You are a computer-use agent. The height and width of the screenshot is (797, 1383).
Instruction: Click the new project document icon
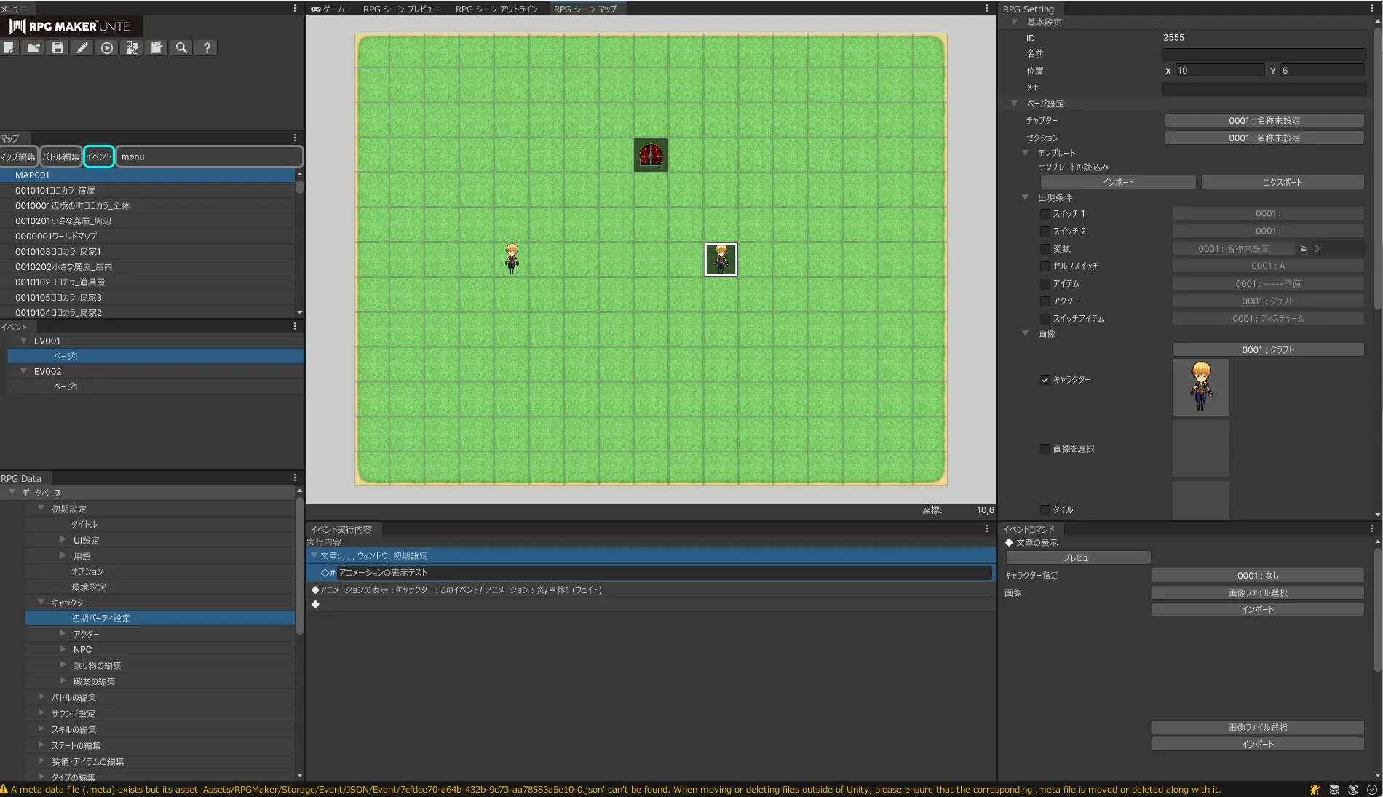(x=9, y=48)
